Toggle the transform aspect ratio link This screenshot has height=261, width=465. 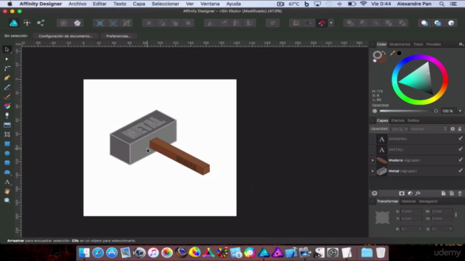(456, 215)
